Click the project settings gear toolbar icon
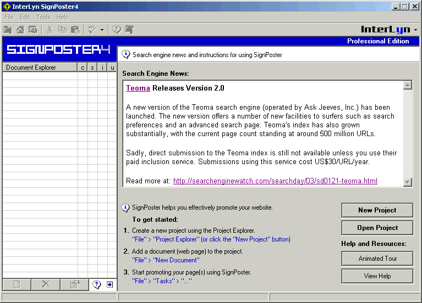The width and height of the screenshot is (422, 303). pos(33,30)
